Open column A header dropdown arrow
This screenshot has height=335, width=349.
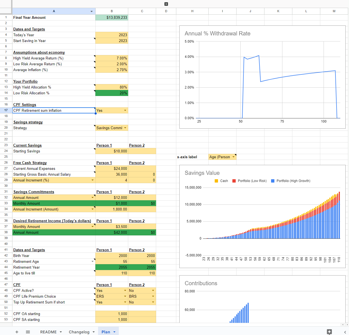pos(92,11)
